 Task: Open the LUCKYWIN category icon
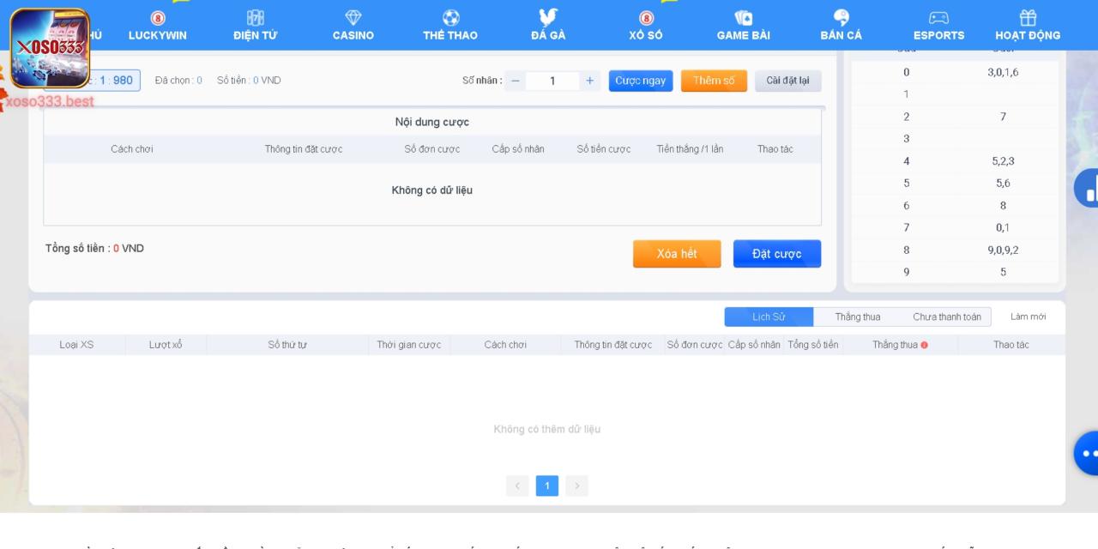158,18
